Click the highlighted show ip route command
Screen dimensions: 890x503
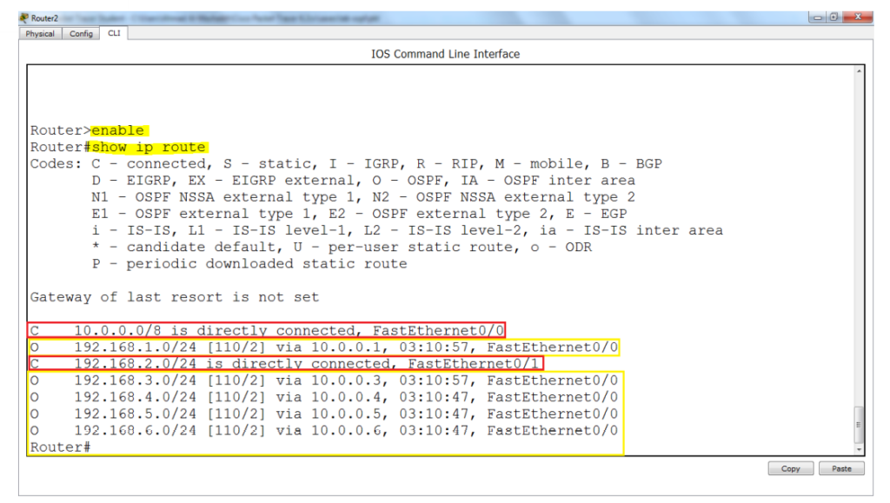click(149, 148)
